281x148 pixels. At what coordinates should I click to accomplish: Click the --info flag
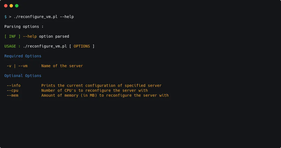pyautogui.click(x=14, y=85)
